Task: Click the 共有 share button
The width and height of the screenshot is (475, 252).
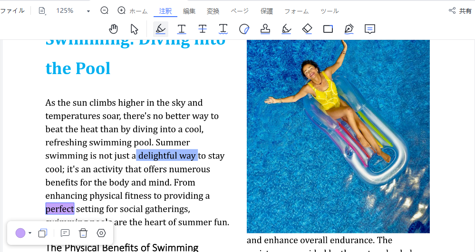Action: click(x=460, y=11)
